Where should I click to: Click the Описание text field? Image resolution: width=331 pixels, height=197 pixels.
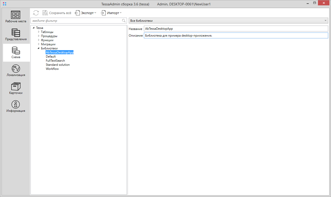(236, 36)
